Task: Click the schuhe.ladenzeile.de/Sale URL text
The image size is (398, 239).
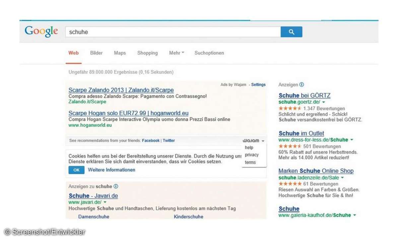Action: [x=309, y=178]
